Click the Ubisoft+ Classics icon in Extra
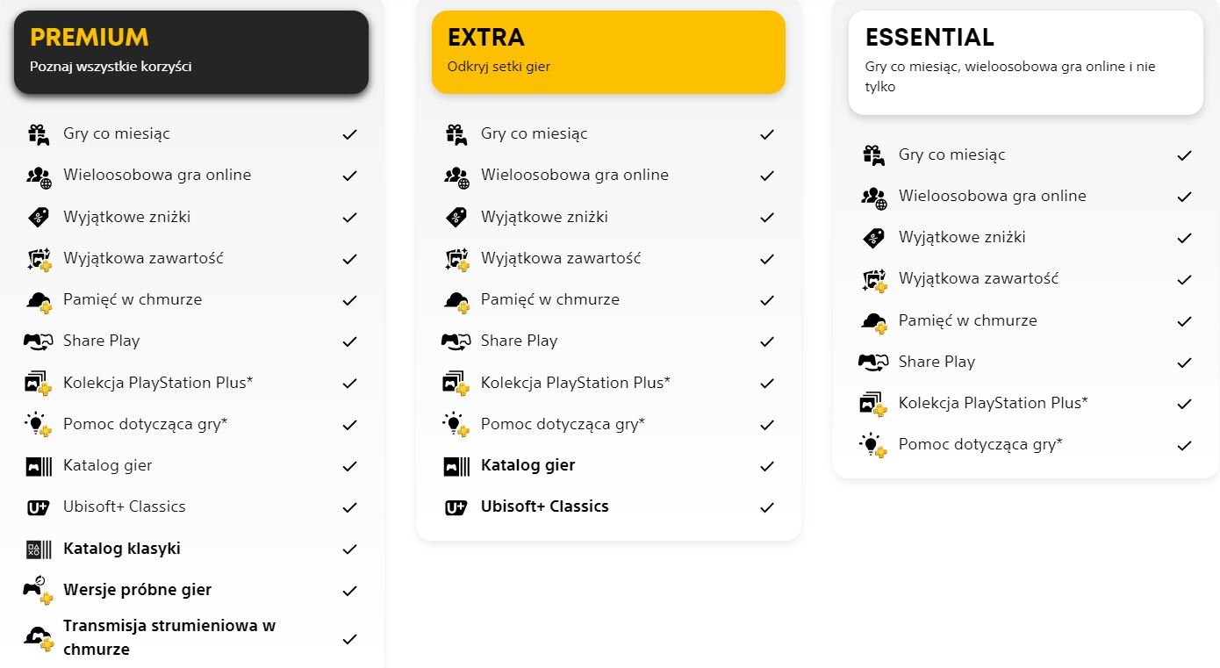 pos(456,507)
